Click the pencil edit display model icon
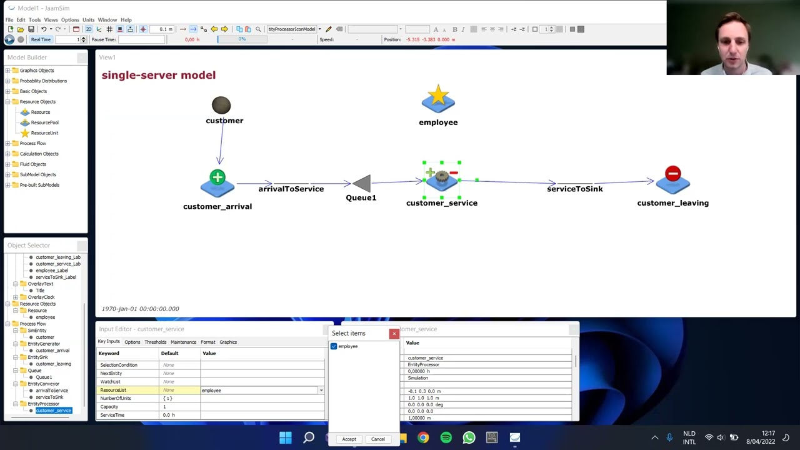Viewport: 800px width, 450px height. point(328,29)
